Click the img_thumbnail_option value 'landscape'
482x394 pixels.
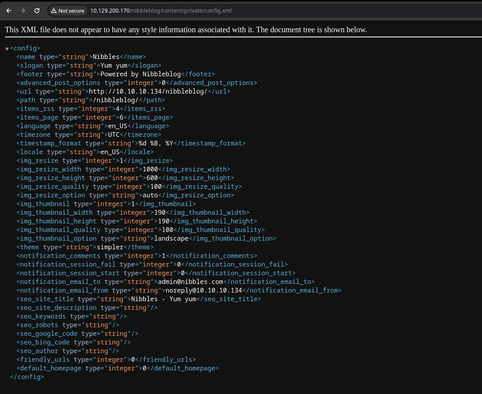pos(171,238)
